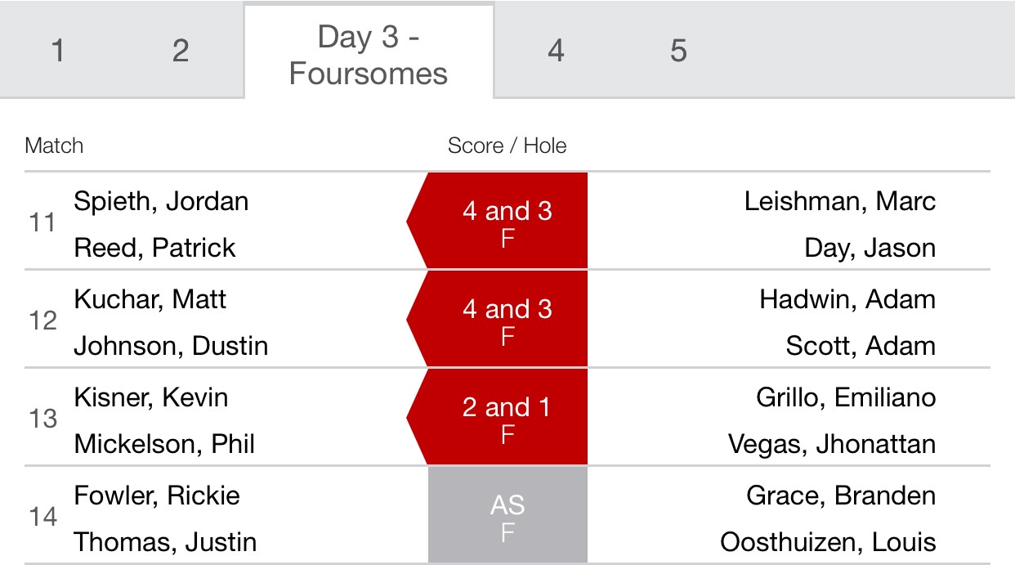Select player Scott, Adam

point(861,346)
